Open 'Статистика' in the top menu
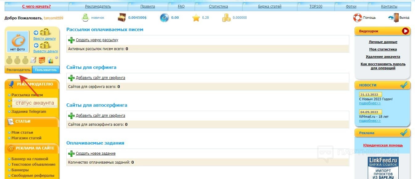Screen dimensions: 415x179 point(218,6)
